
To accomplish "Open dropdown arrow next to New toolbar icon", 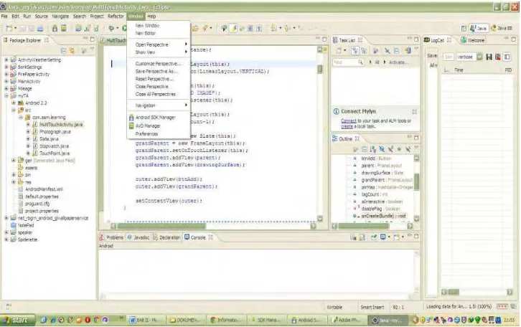I will 16,29.
